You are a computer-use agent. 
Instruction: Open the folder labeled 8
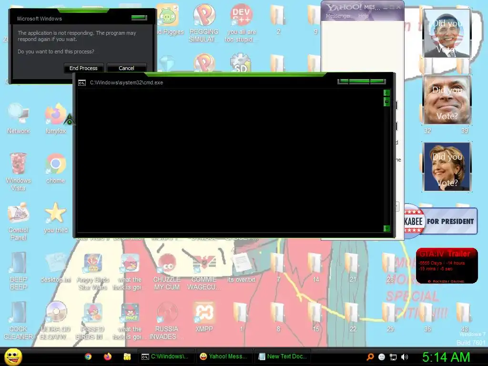(278, 317)
